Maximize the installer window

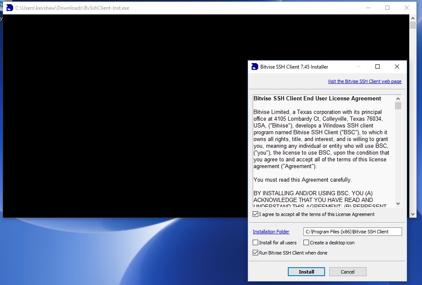(377, 66)
